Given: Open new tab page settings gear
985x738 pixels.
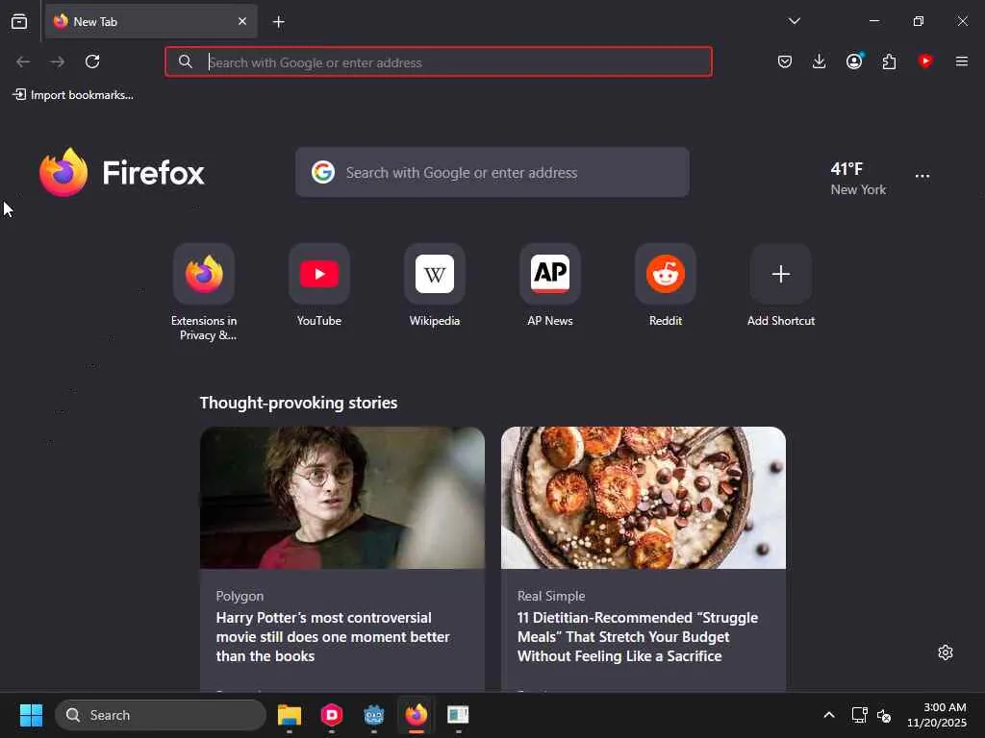Looking at the screenshot, I should point(946,652).
